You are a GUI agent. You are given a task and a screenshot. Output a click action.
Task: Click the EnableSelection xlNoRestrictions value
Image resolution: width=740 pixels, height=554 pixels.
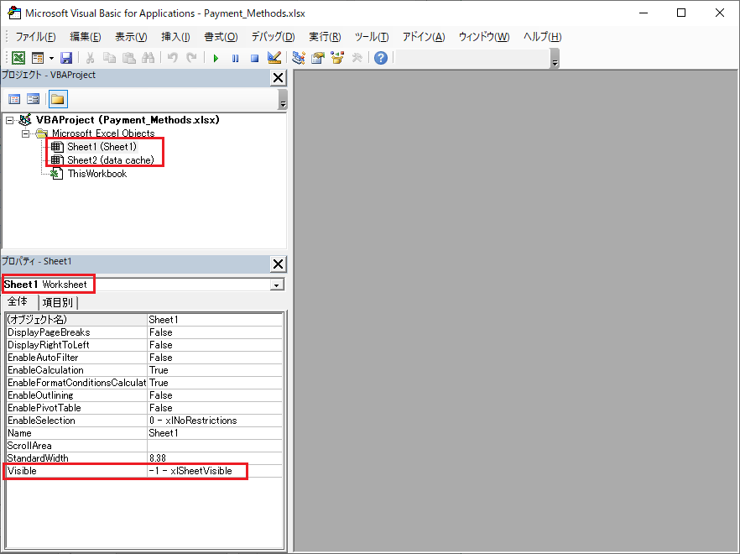pos(215,421)
